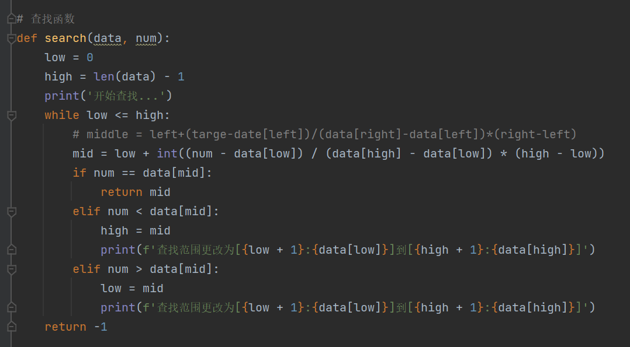This screenshot has height=347, width=630.
Task: Click the commented middle formula line
Action: coord(324,135)
